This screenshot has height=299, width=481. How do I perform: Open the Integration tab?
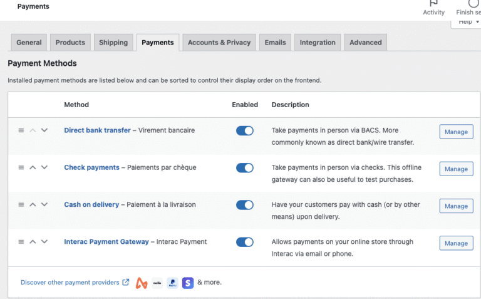[x=318, y=43]
